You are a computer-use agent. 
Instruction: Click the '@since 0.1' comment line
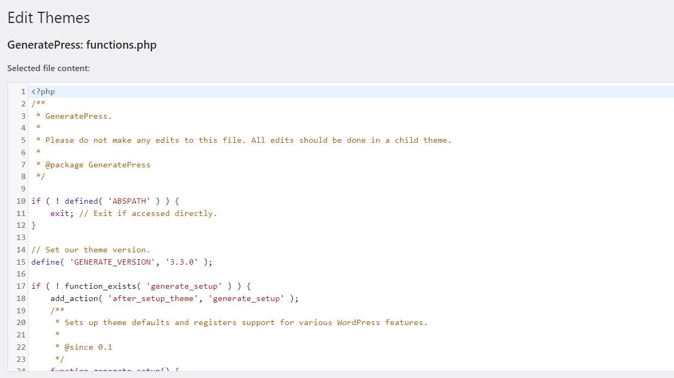[84, 347]
